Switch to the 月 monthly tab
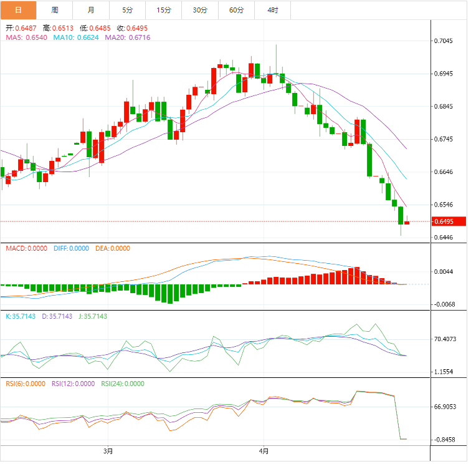This screenshot has width=471, height=464. pos(91,10)
